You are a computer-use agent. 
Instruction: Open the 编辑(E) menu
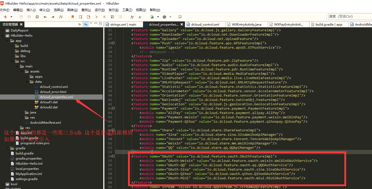pos(18,10)
